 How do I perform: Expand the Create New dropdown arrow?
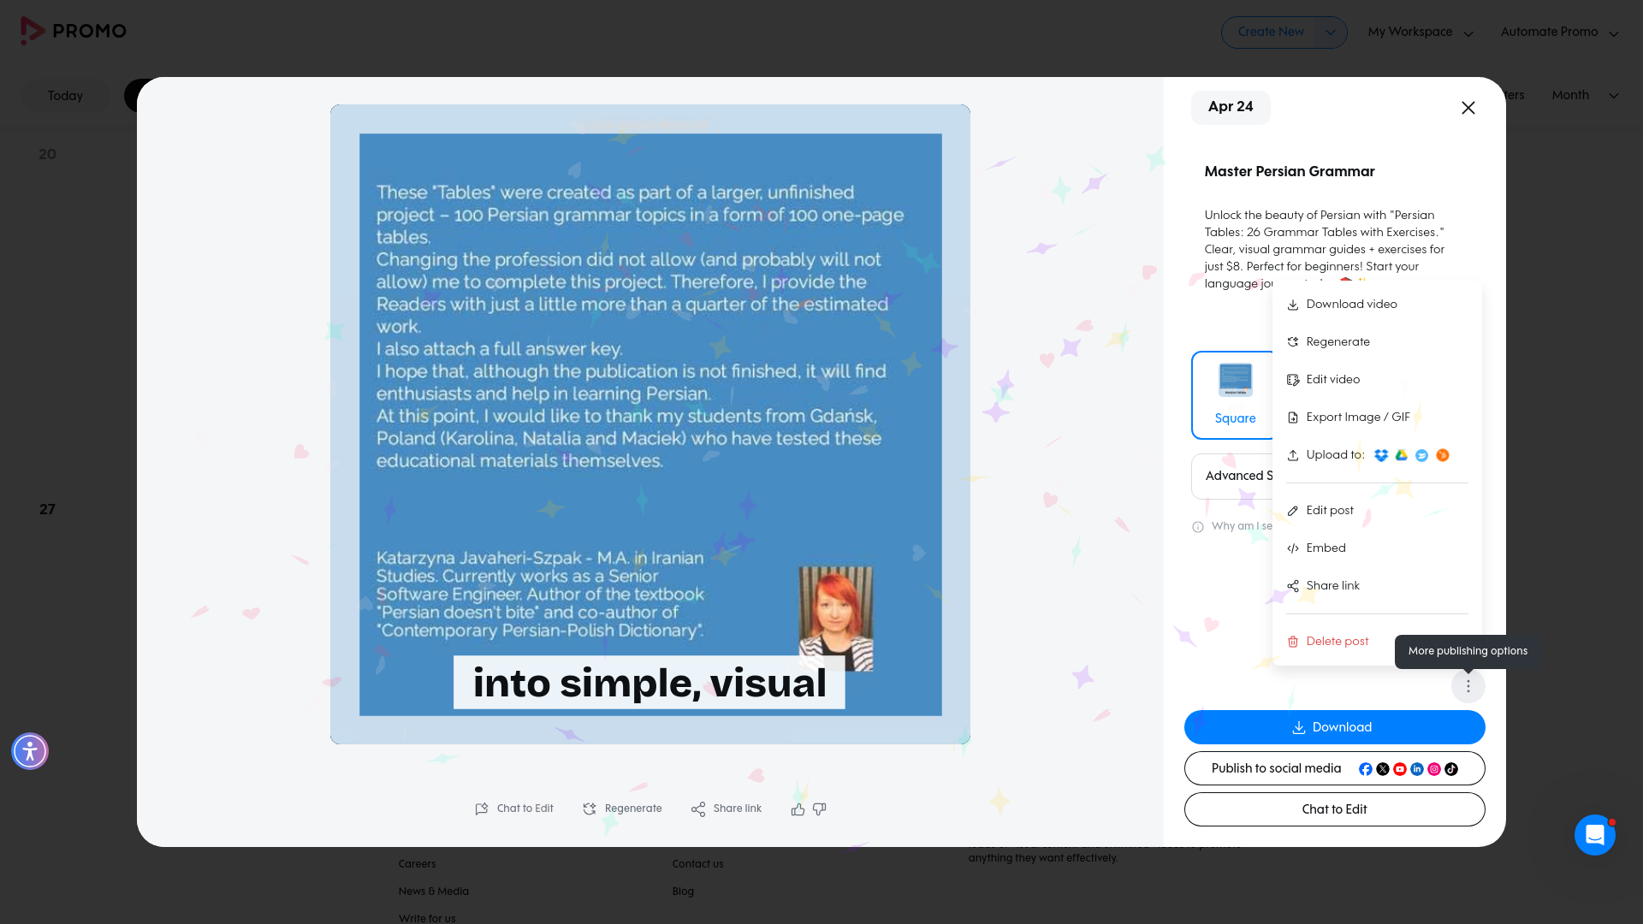(x=1331, y=32)
